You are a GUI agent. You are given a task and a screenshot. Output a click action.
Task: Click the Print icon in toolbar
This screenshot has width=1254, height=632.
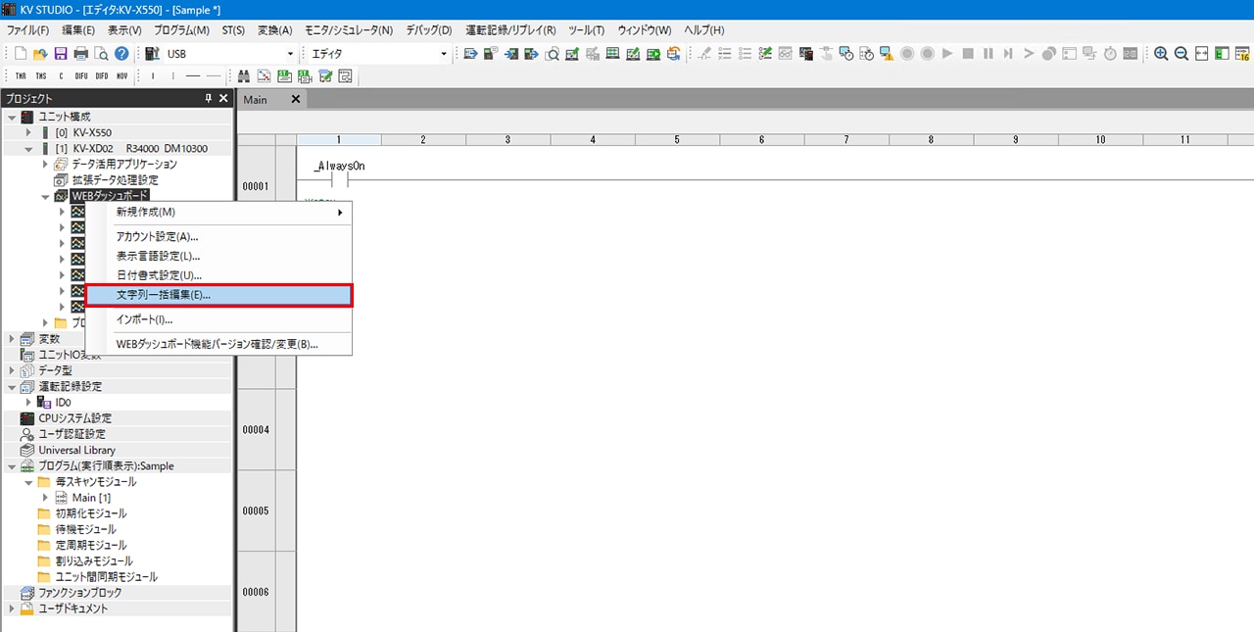81,54
